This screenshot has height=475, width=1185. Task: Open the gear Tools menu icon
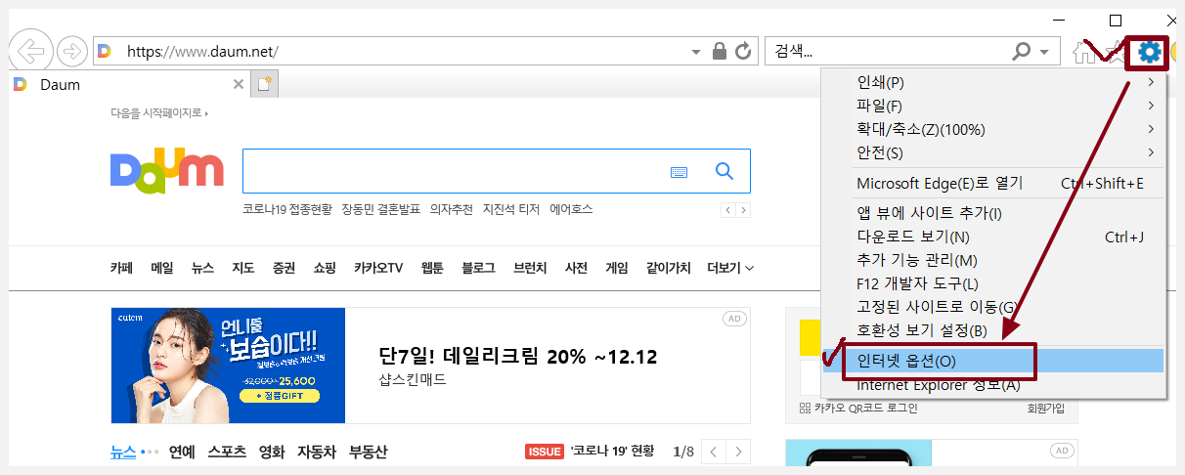[1151, 52]
